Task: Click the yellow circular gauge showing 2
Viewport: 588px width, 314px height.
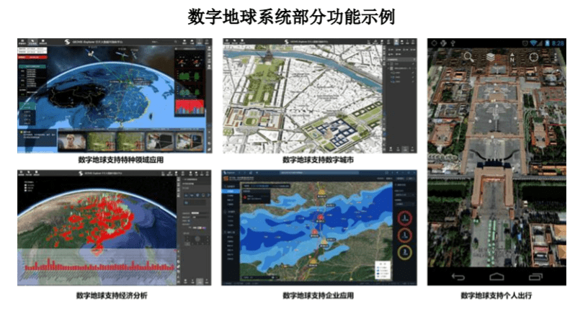Action: click(404, 252)
